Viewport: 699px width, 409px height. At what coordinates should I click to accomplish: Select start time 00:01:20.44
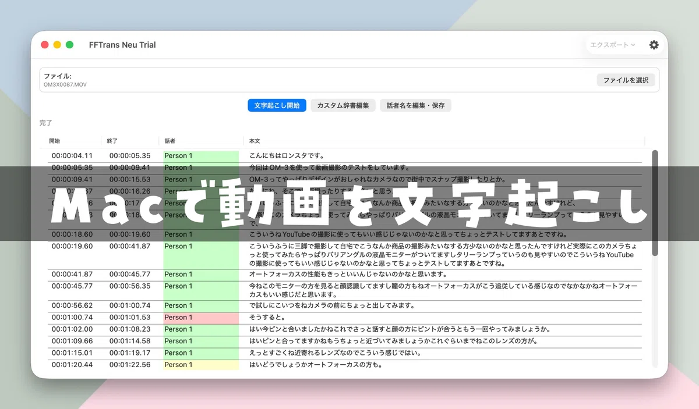point(72,365)
